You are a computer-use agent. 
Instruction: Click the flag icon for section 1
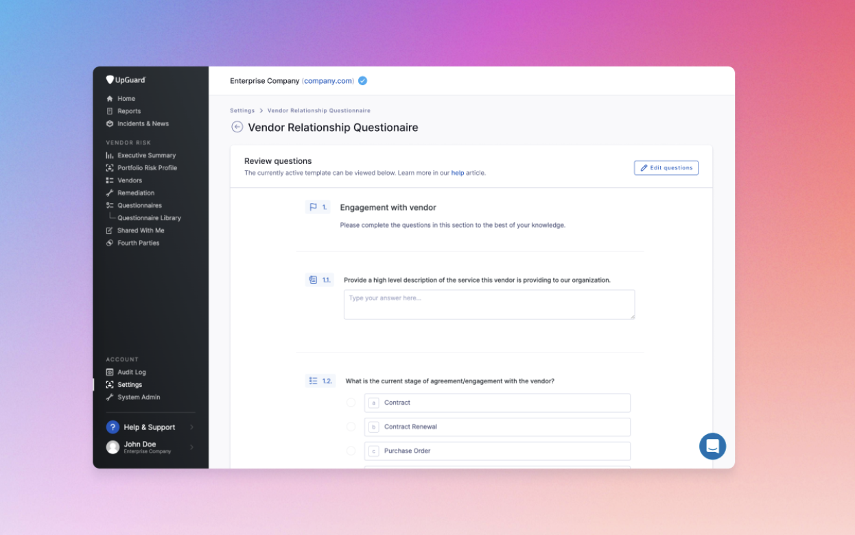[313, 207]
